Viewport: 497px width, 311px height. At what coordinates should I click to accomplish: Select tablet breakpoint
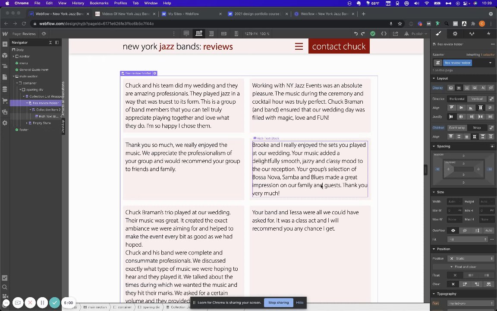pyautogui.click(x=211, y=34)
